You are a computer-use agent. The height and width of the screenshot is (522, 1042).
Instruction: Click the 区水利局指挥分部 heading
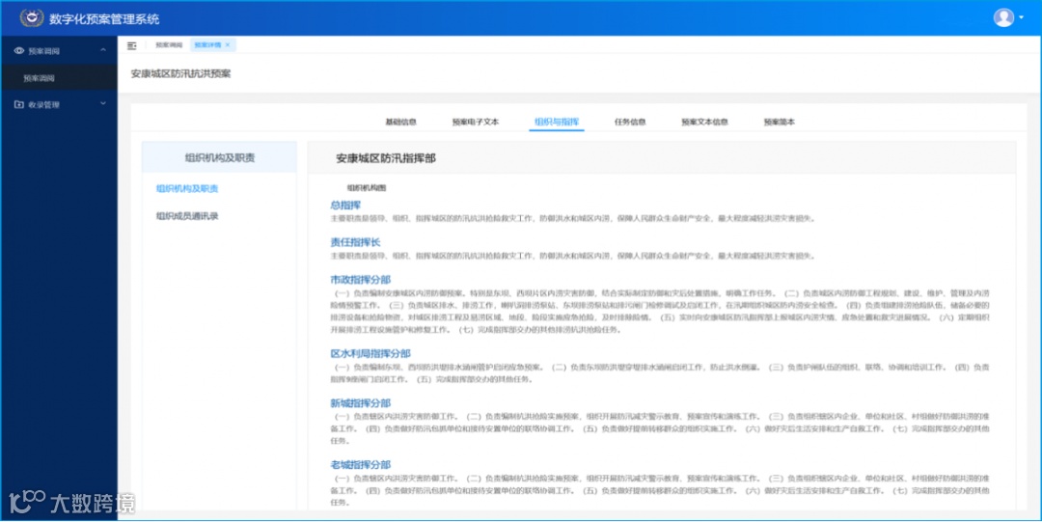(x=370, y=354)
